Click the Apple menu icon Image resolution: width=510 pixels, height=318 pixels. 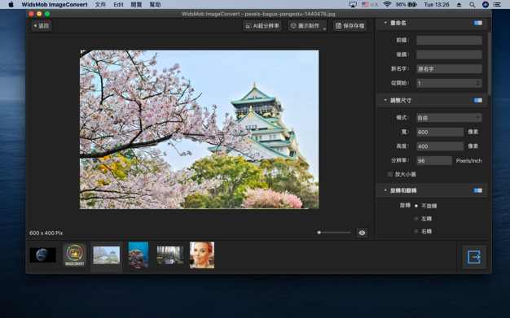pos(11,5)
